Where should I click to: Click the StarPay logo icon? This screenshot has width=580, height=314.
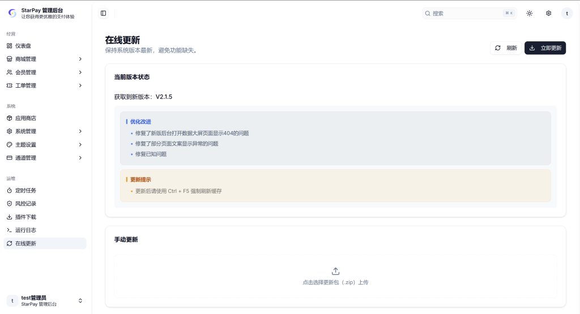[12, 14]
